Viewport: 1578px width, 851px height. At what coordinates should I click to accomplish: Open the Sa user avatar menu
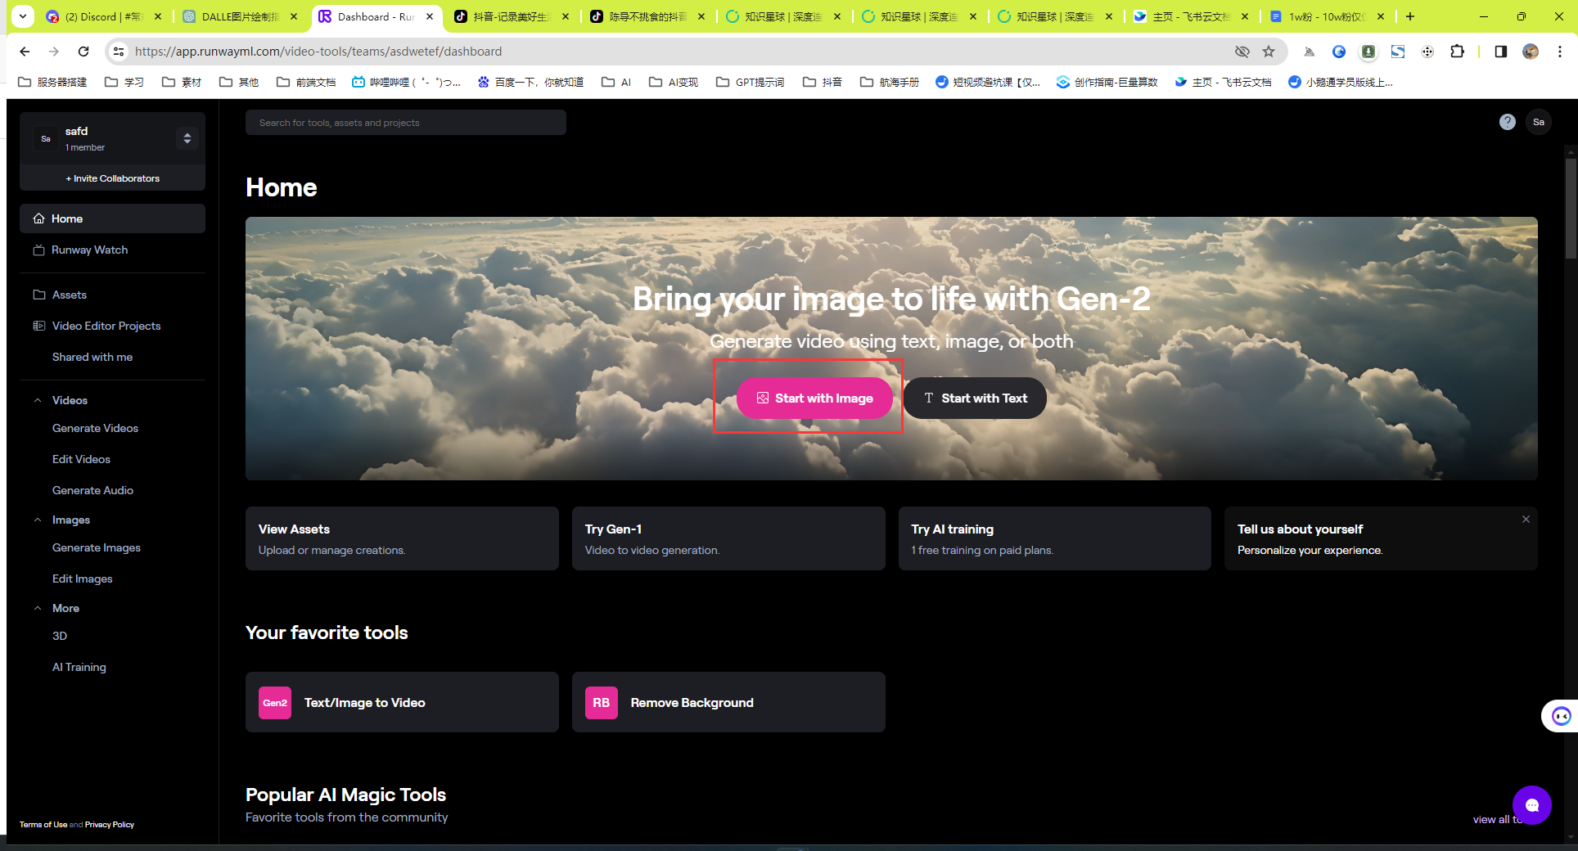(x=1539, y=122)
